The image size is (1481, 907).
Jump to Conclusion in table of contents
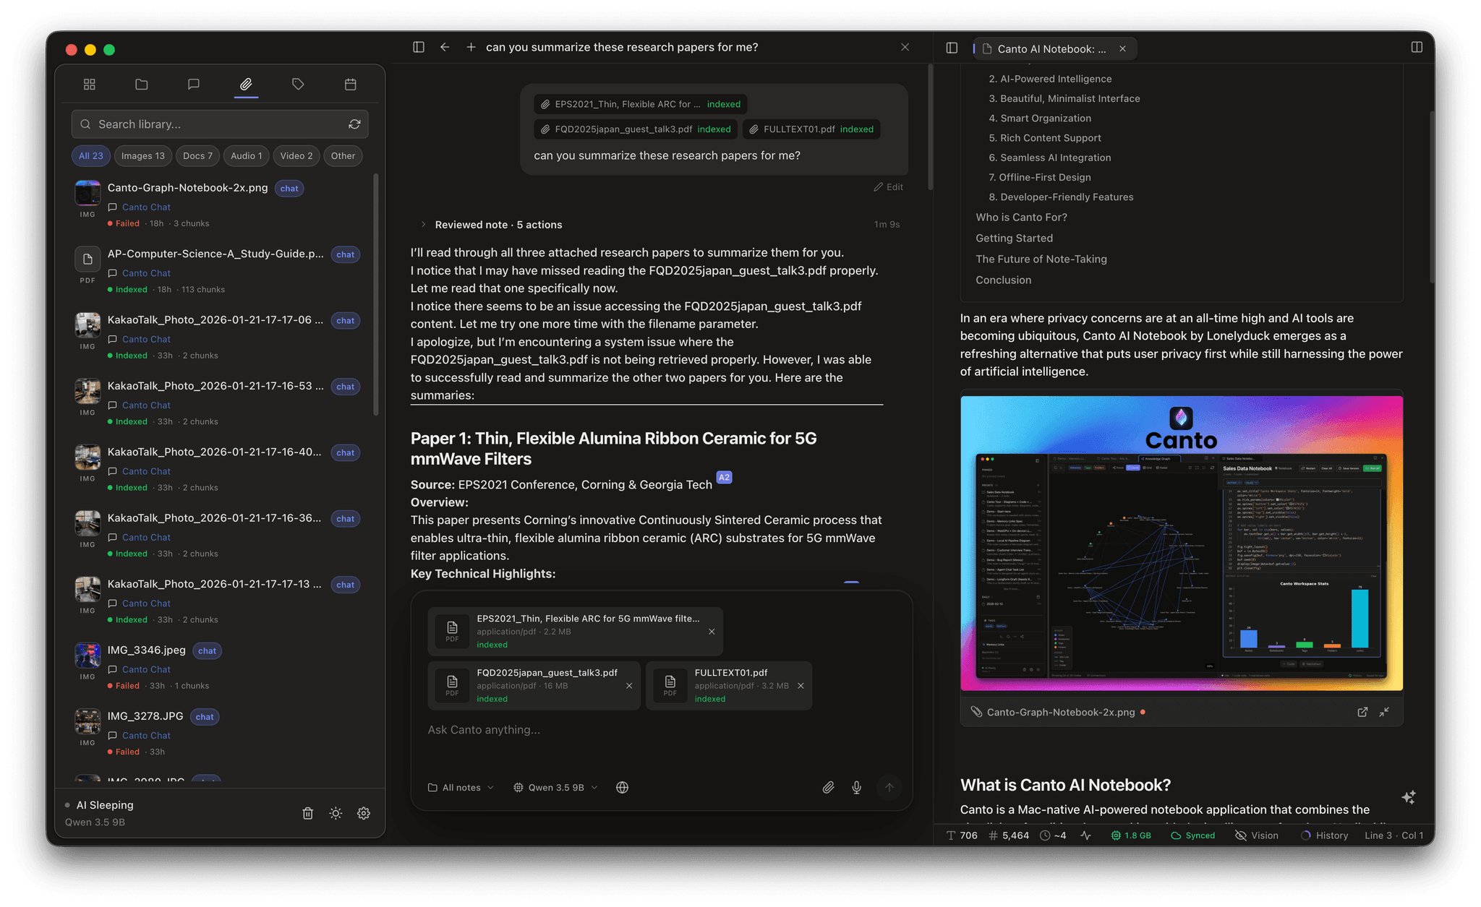[x=1003, y=280]
